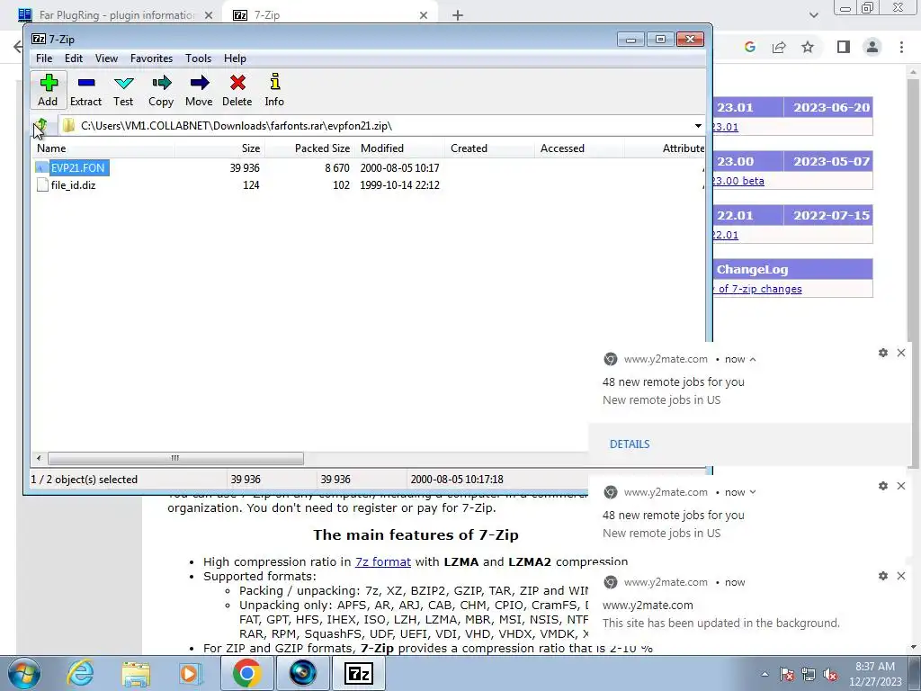This screenshot has height=691, width=921.
Task: Click the horizontal scrollbar thumb in 7-Zip
Action: 175,458
